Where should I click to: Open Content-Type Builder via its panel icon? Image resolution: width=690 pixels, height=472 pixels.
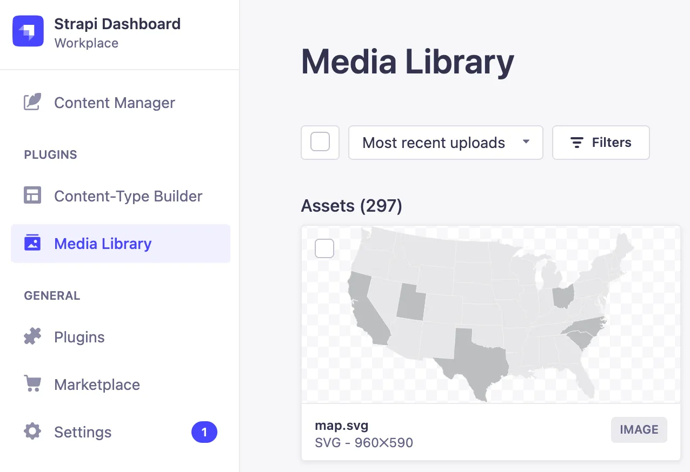click(32, 195)
